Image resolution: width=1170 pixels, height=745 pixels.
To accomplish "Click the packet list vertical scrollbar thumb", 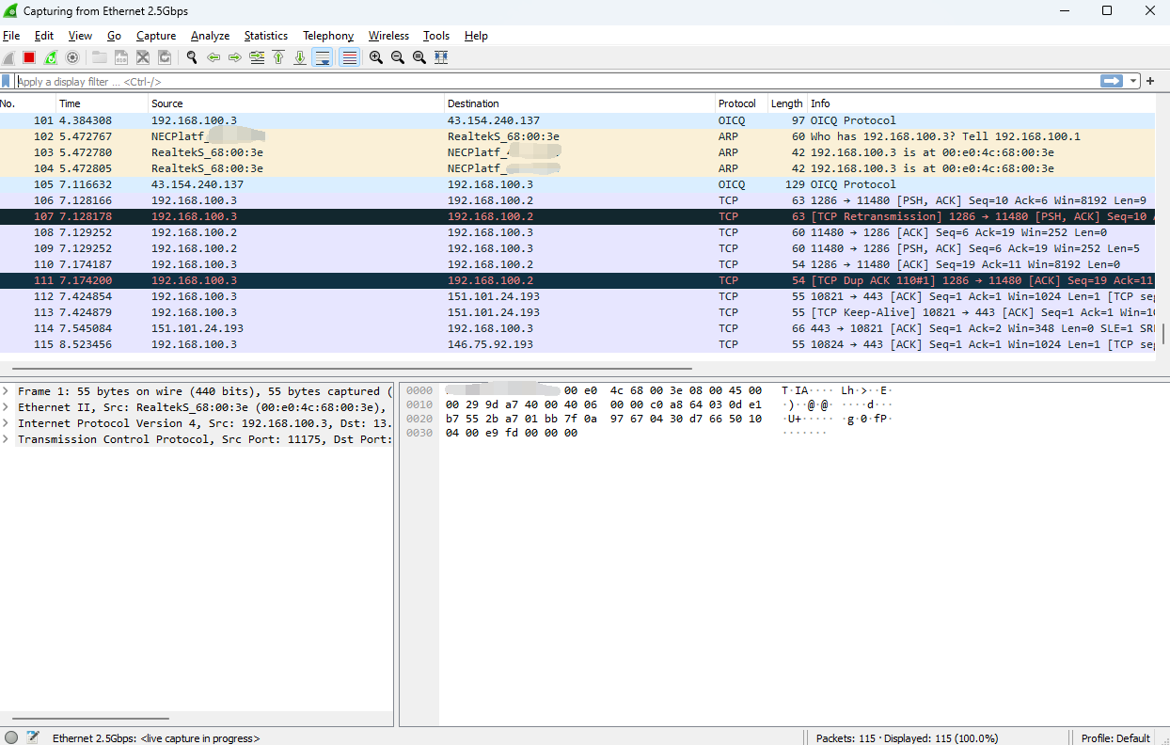I will [1162, 334].
